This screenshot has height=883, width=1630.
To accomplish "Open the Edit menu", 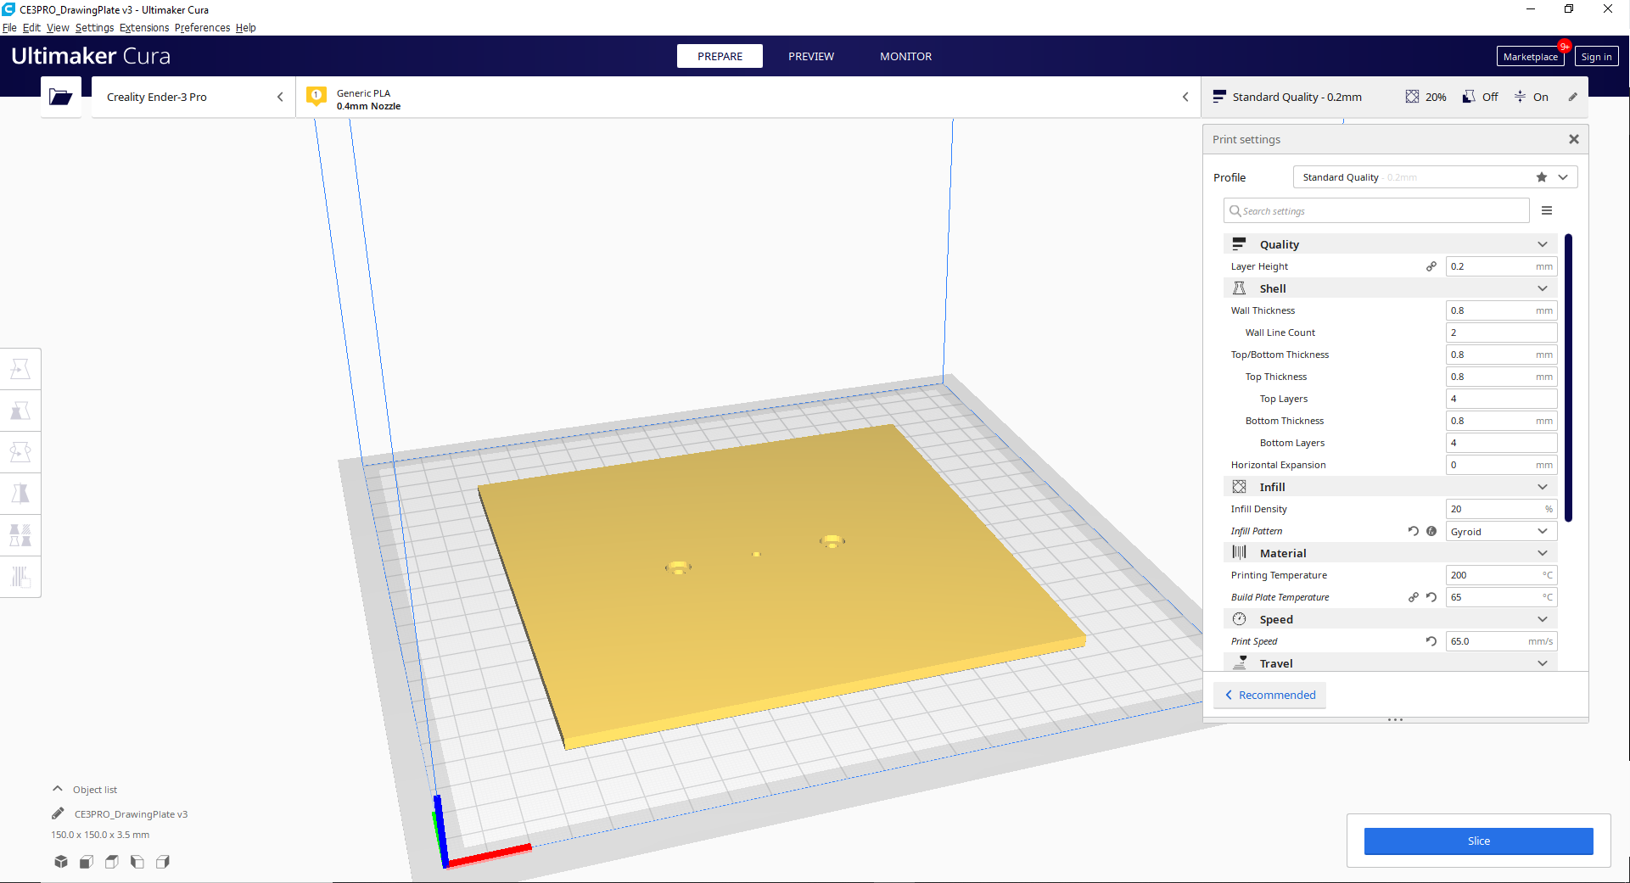I will click(31, 27).
